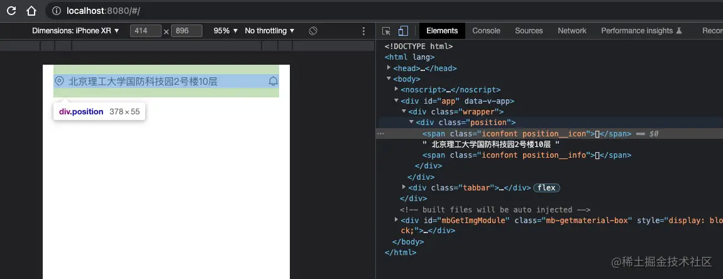Open device toolbar more options menu
The height and width of the screenshot is (279, 723).
click(x=363, y=31)
